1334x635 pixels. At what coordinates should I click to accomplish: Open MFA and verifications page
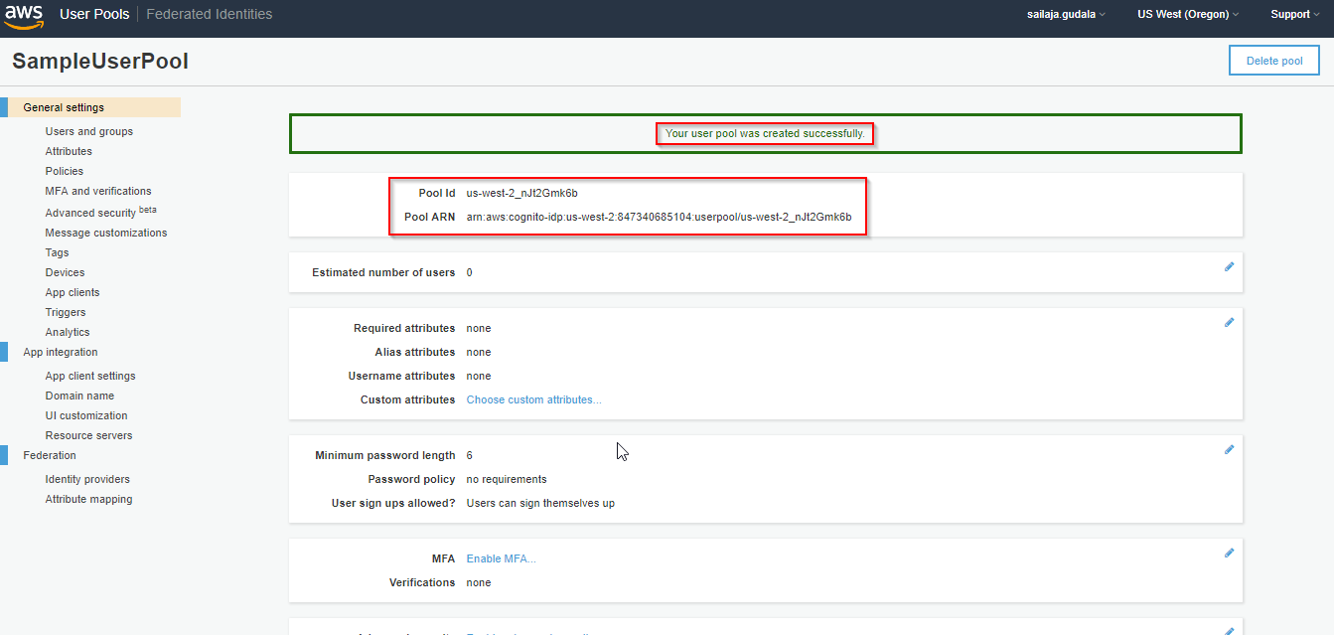click(98, 191)
